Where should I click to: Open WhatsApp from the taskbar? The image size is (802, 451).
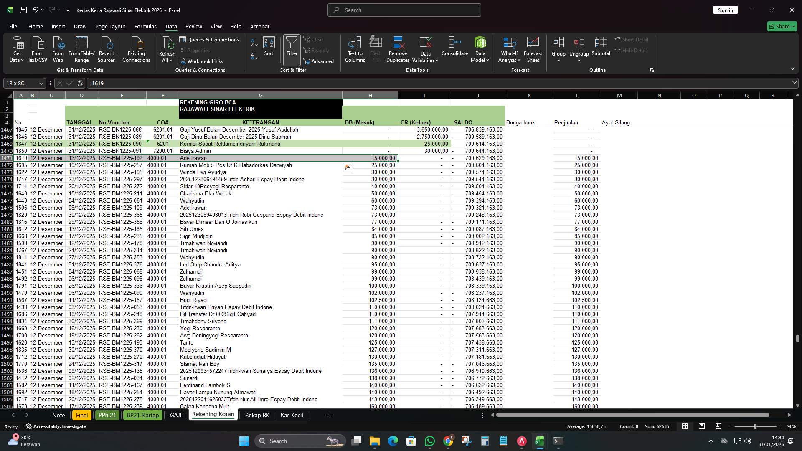[430, 441]
